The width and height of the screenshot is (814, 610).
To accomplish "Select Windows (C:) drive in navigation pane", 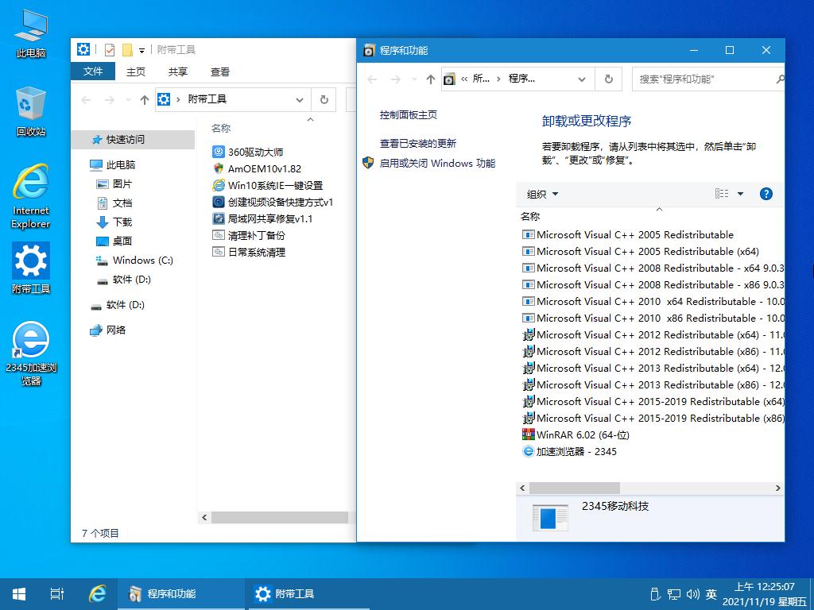I will (134, 261).
